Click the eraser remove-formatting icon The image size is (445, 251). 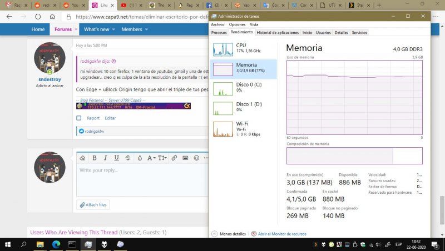coord(82,158)
